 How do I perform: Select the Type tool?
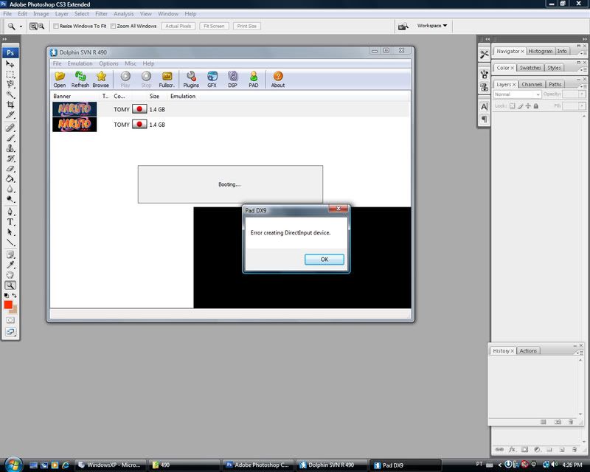[x=10, y=222]
